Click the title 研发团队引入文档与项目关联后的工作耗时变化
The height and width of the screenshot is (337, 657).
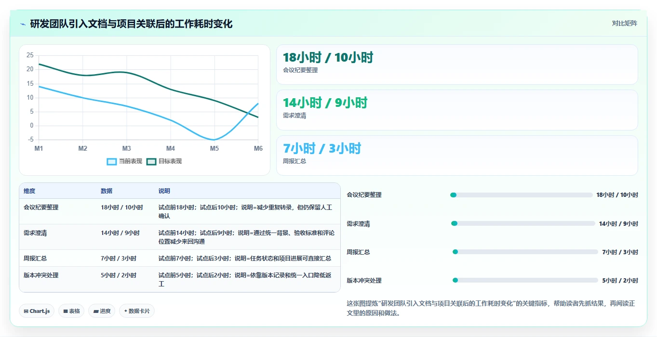pyautogui.click(x=131, y=24)
